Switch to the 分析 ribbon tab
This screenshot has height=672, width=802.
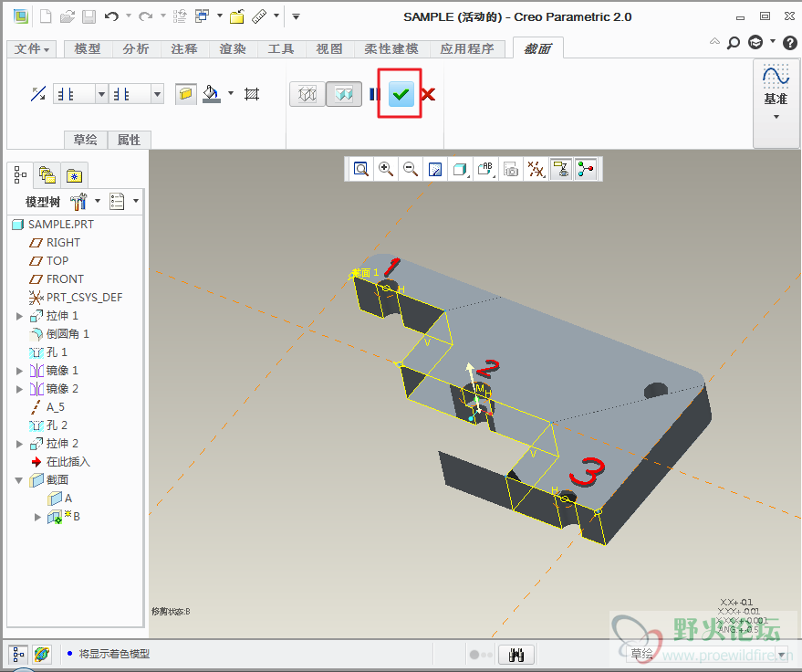pyautogui.click(x=136, y=48)
